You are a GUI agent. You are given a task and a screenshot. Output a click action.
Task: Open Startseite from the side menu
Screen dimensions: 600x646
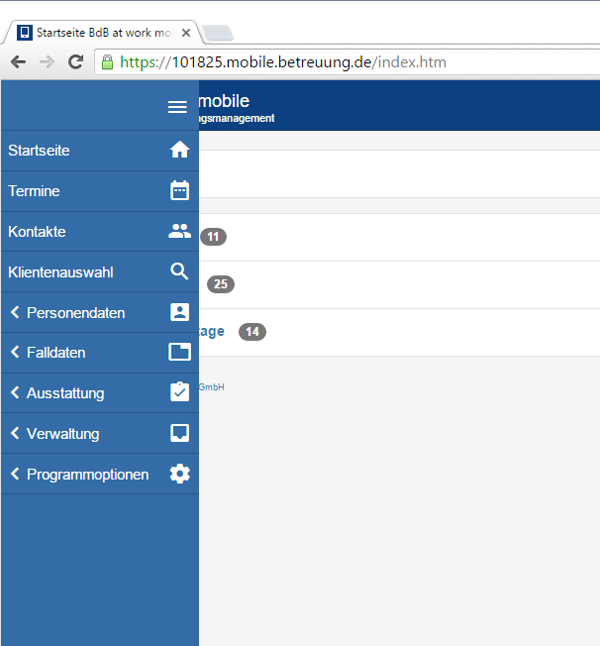click(100, 151)
